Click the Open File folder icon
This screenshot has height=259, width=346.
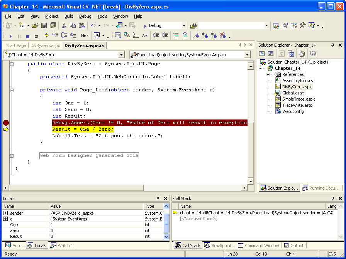[x=35, y=25]
